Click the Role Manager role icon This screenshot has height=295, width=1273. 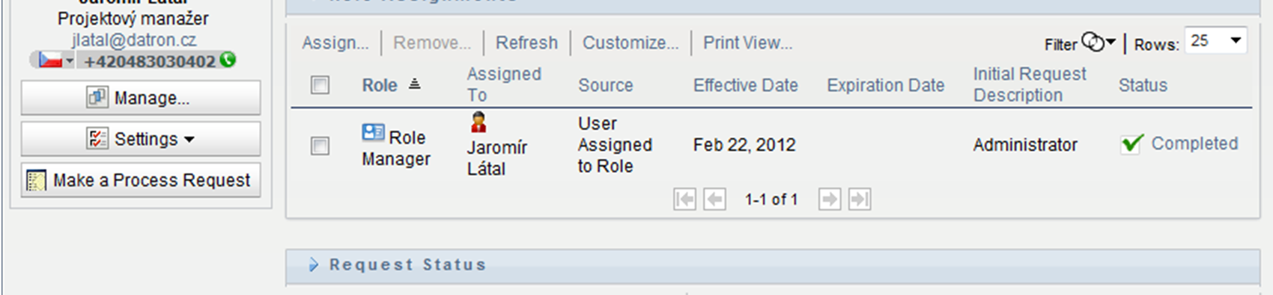(x=373, y=133)
